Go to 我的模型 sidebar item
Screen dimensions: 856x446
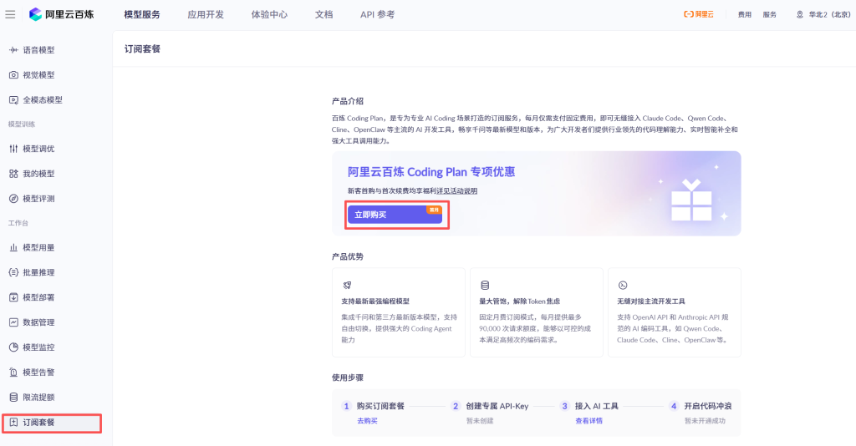point(38,174)
